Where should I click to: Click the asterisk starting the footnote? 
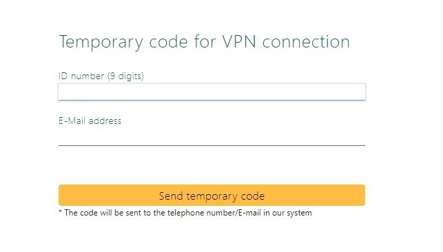pos(60,211)
